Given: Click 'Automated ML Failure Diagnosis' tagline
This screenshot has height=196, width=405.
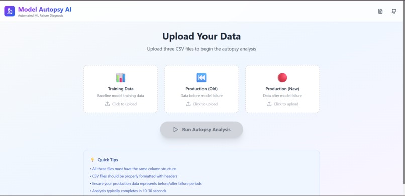Looking at the screenshot, I should pyautogui.click(x=41, y=16).
